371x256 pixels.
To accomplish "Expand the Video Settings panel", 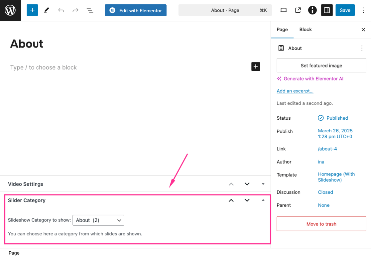I will (263, 184).
